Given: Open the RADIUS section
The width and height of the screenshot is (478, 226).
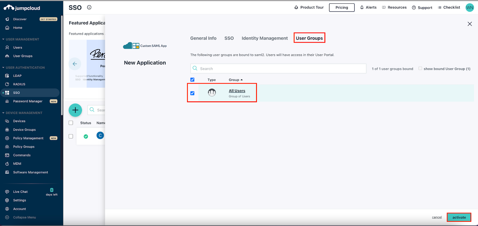Looking at the screenshot, I should tap(19, 84).
